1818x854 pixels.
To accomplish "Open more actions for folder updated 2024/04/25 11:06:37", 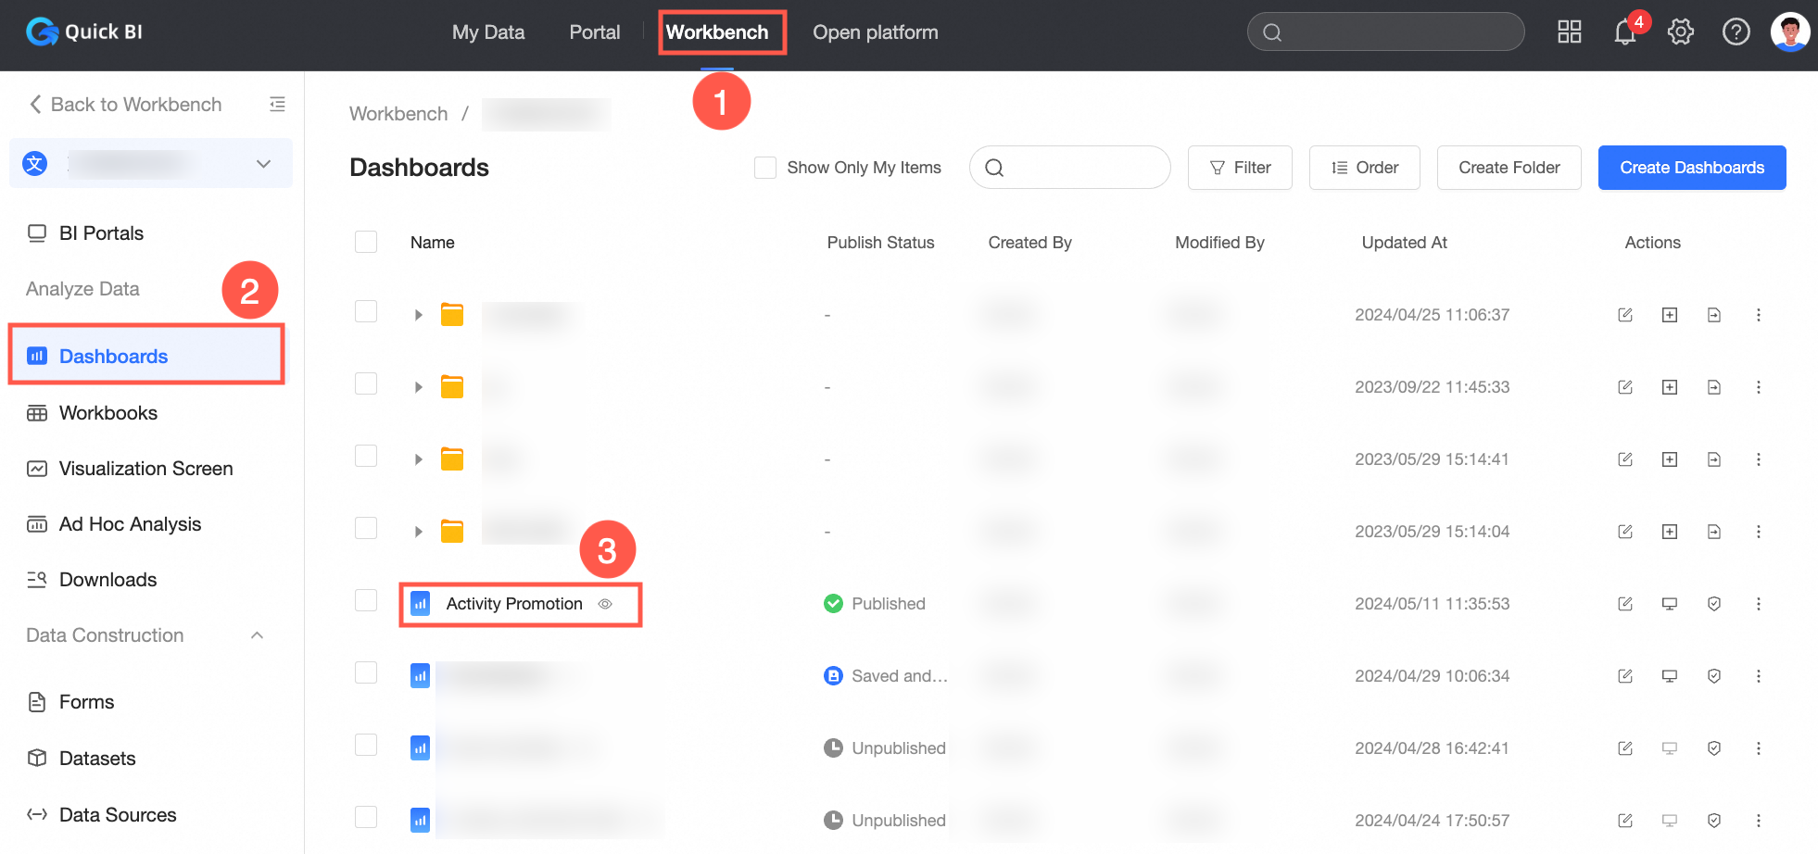I will [1759, 315].
